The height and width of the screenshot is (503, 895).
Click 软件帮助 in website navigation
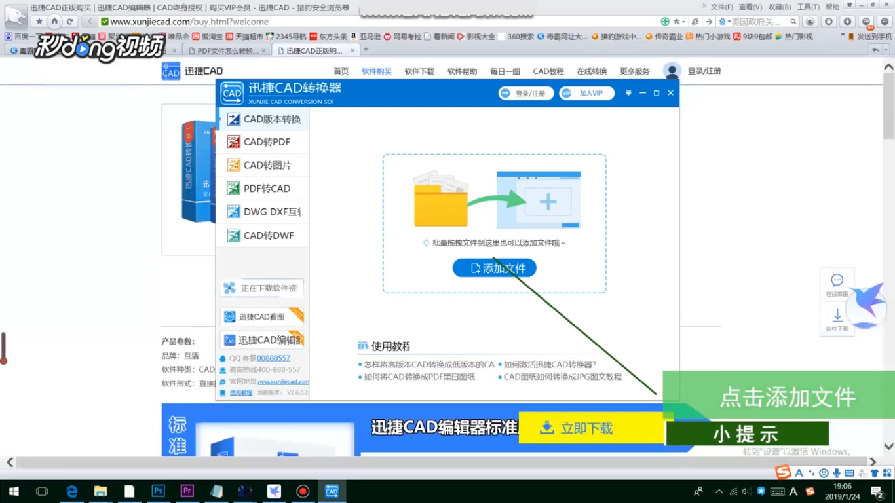(462, 71)
